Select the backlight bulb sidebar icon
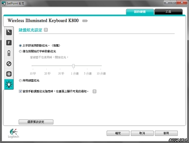This screenshot has height=143, width=189. (9, 84)
